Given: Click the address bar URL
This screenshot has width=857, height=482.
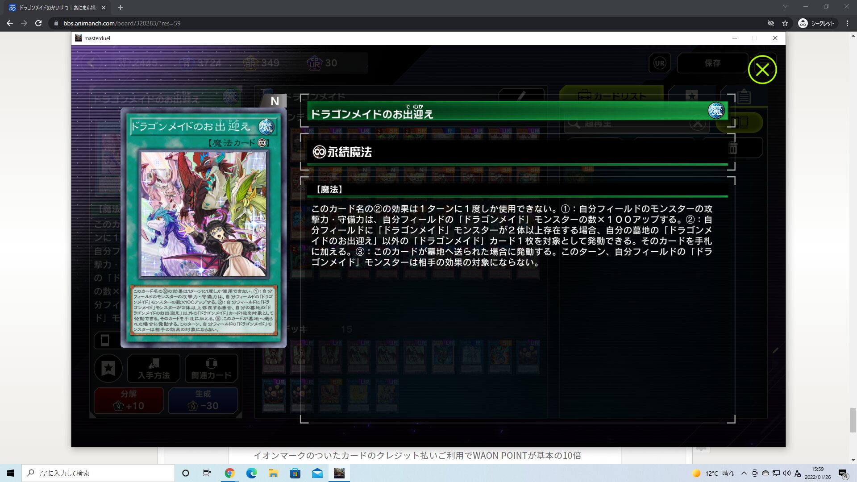Looking at the screenshot, I should 121,23.
